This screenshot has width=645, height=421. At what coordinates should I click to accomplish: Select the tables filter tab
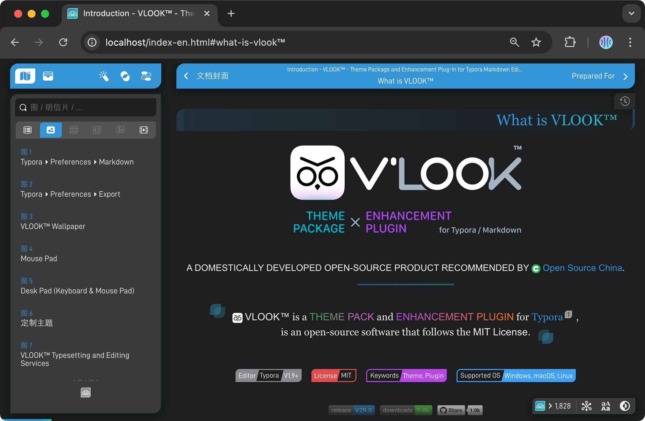74,130
